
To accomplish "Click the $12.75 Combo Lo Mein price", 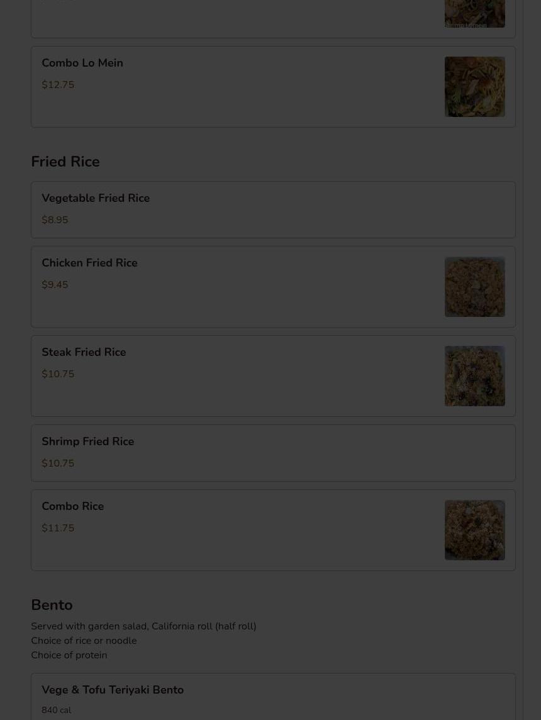I will click(x=58, y=85).
